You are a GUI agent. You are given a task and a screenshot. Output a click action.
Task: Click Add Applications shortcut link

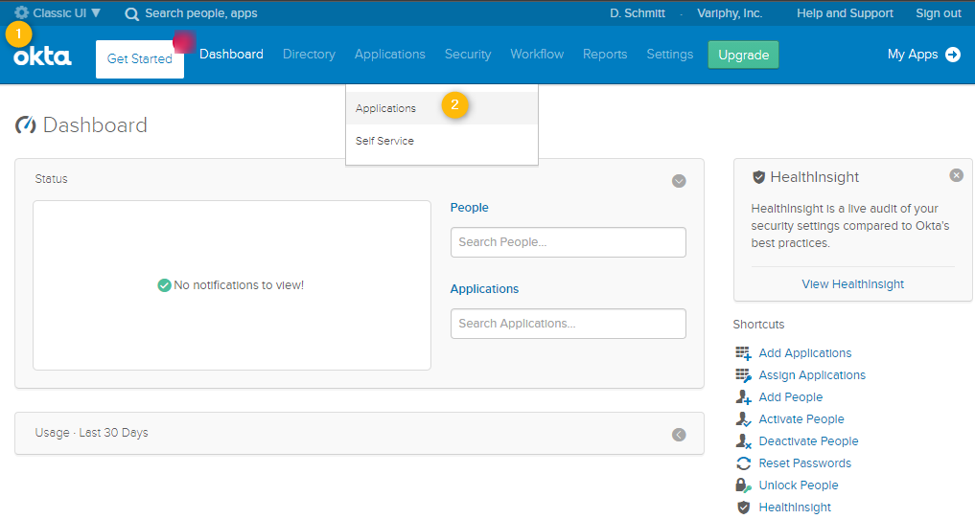pyautogui.click(x=805, y=353)
